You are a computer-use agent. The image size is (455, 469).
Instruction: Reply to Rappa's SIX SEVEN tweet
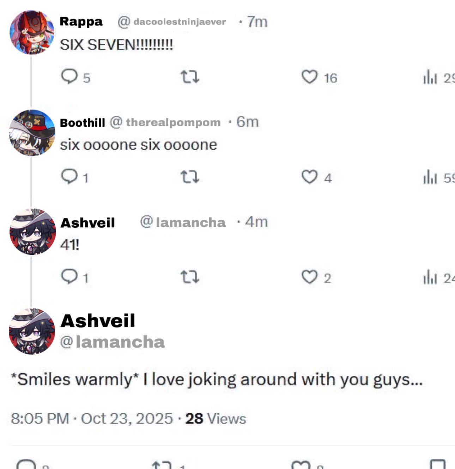[69, 76]
